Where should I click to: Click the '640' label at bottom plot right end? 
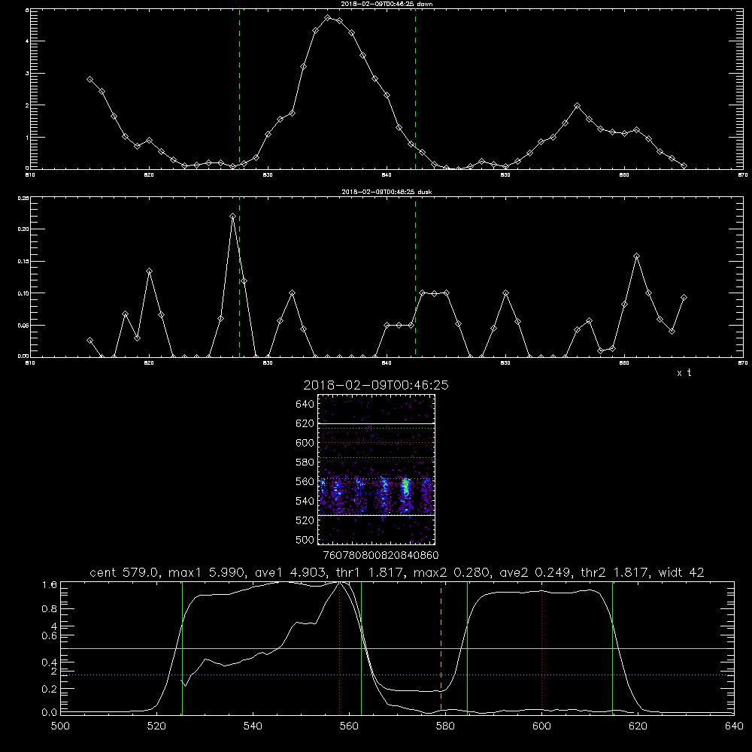point(734,726)
